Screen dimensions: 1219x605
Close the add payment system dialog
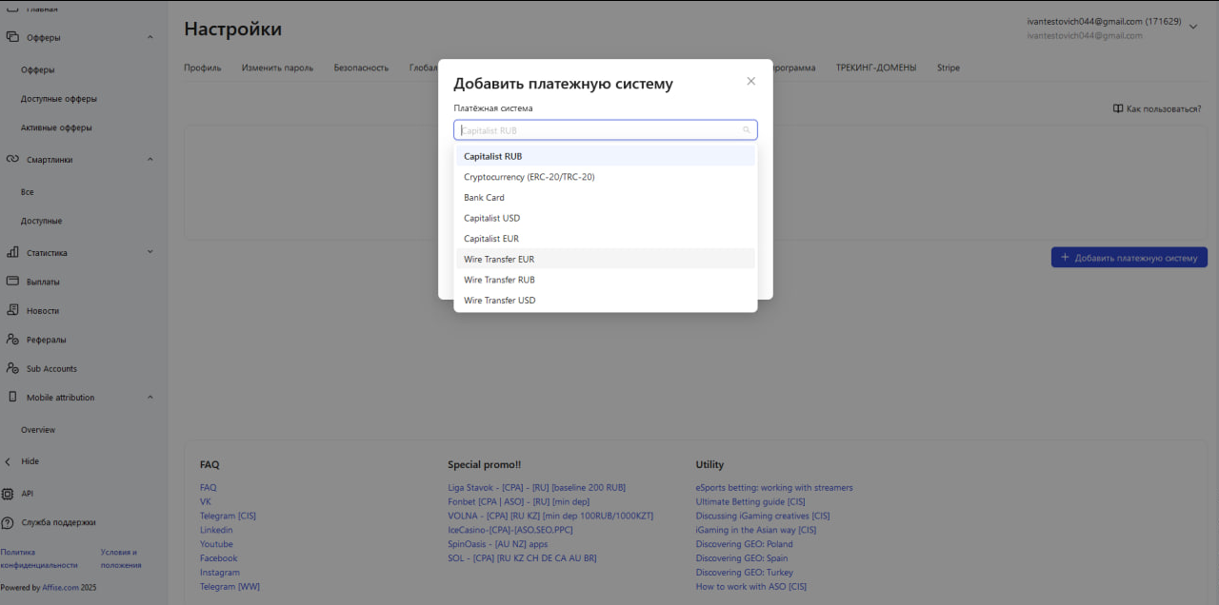[750, 82]
